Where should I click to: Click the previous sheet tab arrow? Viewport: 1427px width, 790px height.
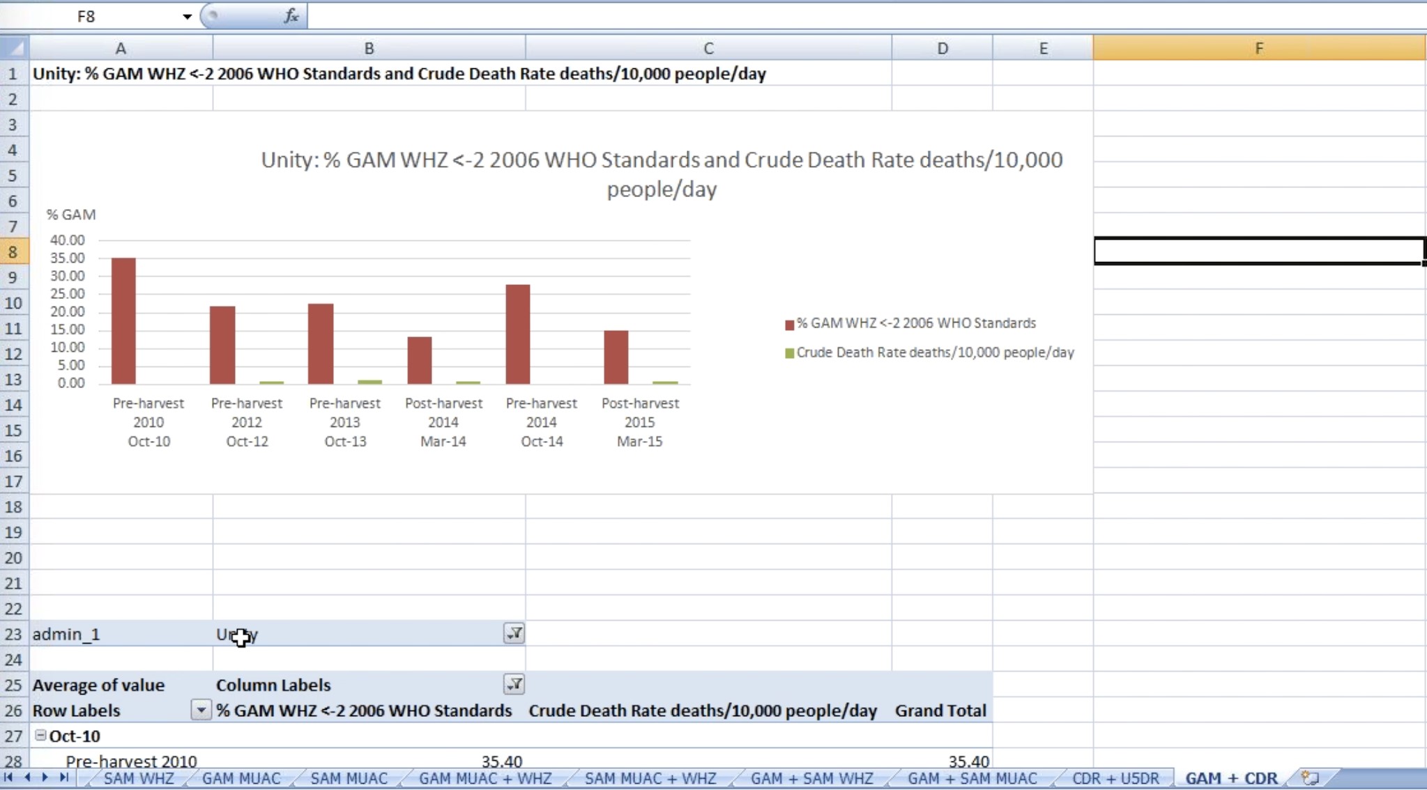click(27, 777)
